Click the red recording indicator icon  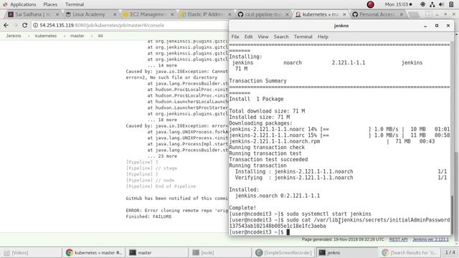point(370,4)
